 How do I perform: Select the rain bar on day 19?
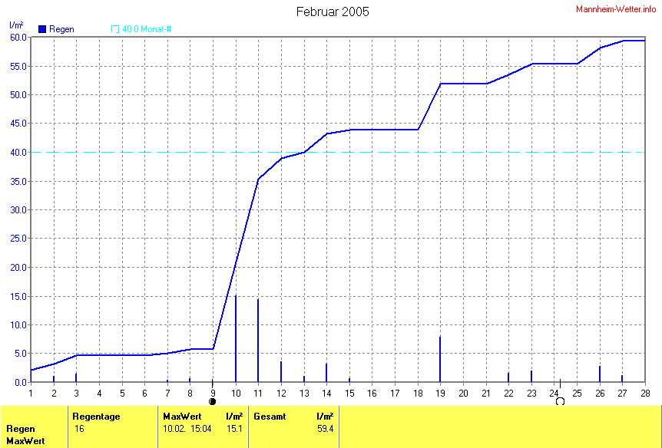point(440,359)
